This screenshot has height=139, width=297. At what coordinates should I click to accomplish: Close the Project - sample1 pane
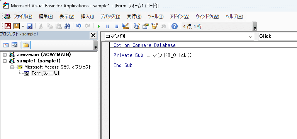[x=93, y=35]
